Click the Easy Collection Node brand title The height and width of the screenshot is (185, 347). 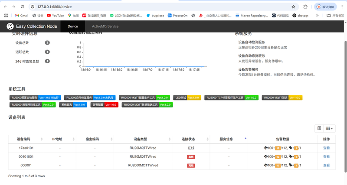[36, 26]
